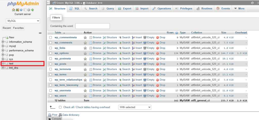Open the Privileges tab

coord(184,9)
